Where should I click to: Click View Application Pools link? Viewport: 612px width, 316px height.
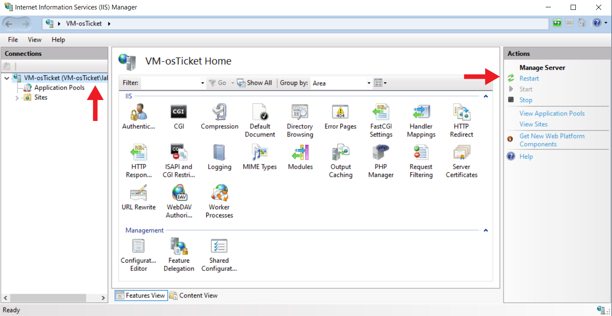552,113
